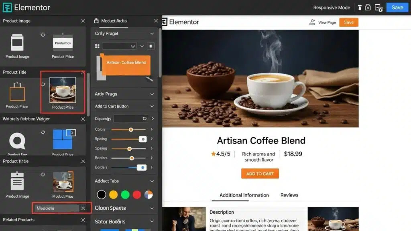Click the text tool icon in top bar

pos(360,8)
